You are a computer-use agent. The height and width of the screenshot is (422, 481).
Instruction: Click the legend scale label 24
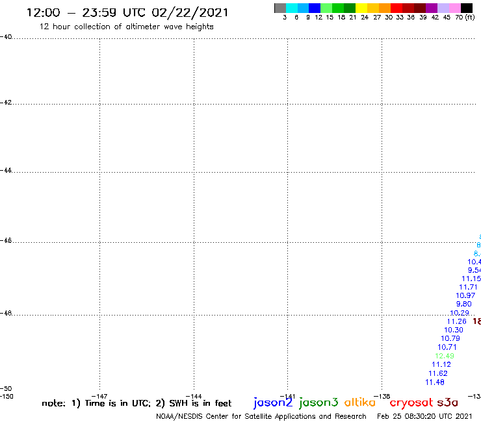[x=365, y=18]
